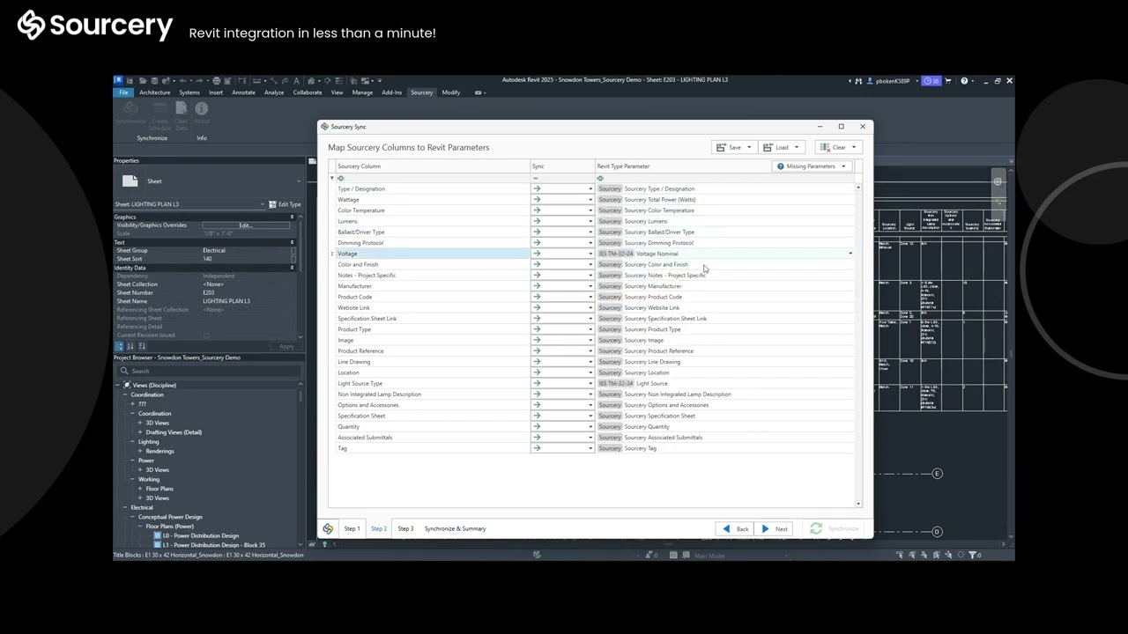Click the filter icon in Revit status bar

pos(973,555)
